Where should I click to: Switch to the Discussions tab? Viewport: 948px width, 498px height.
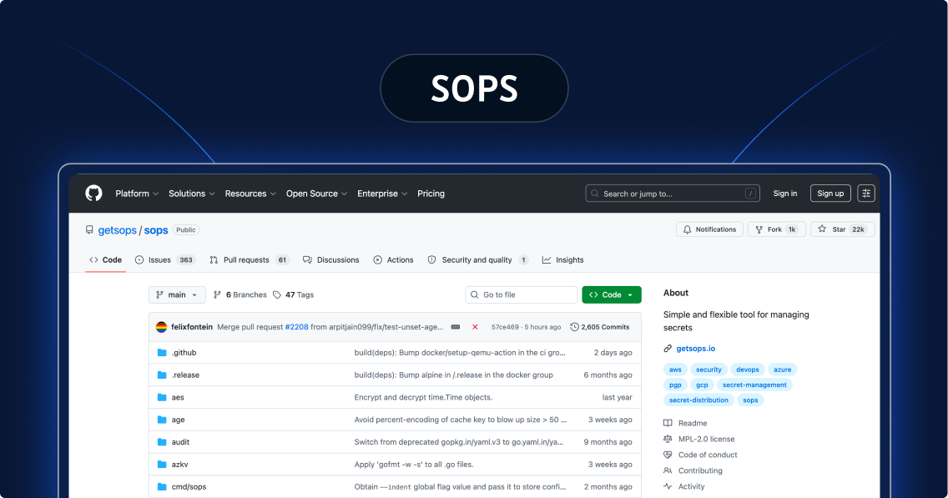330,260
